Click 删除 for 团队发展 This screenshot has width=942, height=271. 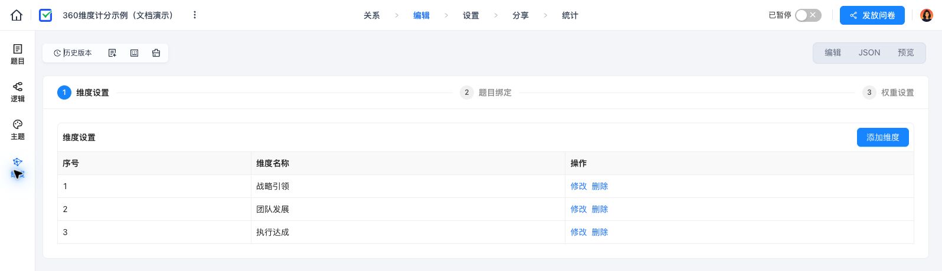(x=600, y=209)
